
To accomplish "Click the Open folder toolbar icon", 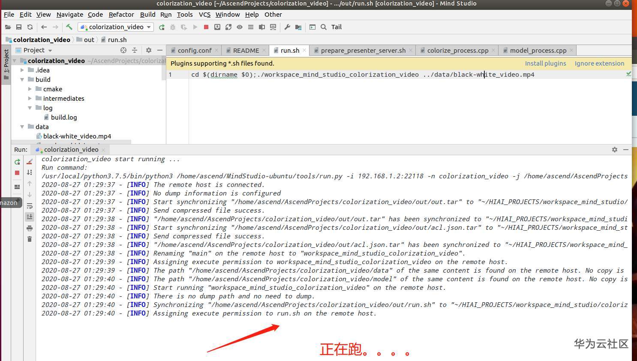I will (x=8, y=27).
